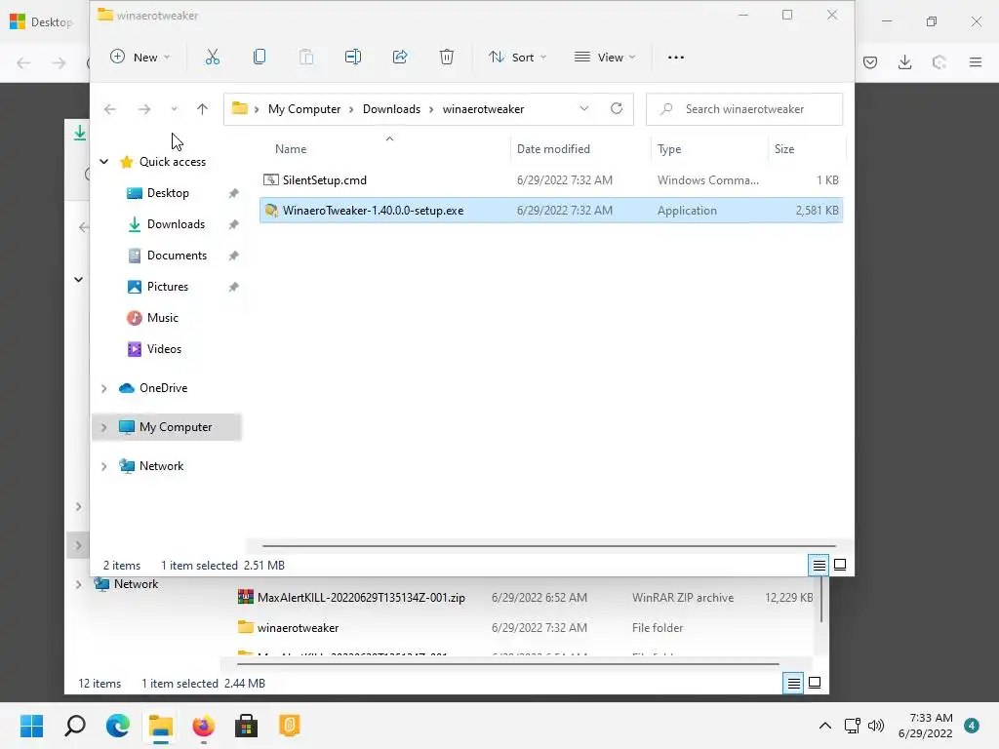Click the Rename icon in toolbar
The height and width of the screenshot is (749, 999).
pyautogui.click(x=353, y=58)
